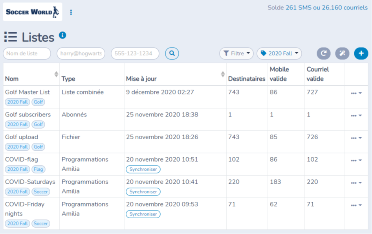372x234 pixels.
Task: Click the COVID-flag list name
Action: tap(22, 159)
